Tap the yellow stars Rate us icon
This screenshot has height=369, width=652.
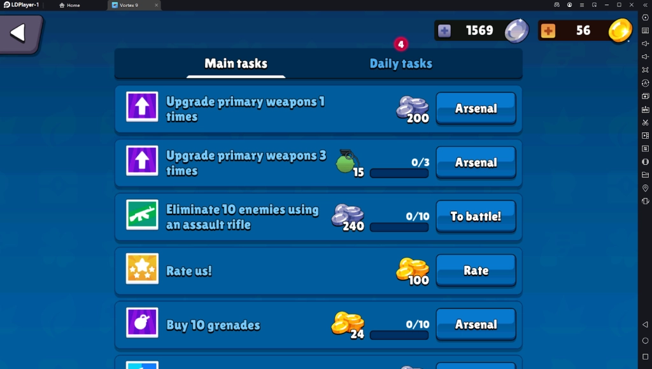click(142, 269)
